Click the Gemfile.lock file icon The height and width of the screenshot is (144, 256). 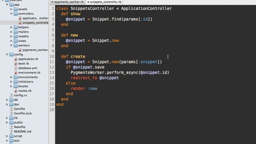[12, 113]
